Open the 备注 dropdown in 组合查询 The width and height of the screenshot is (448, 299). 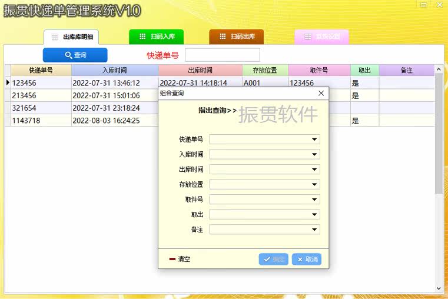[314, 230]
